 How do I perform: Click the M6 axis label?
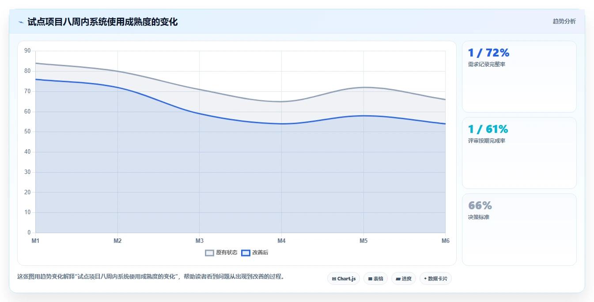(x=445, y=241)
